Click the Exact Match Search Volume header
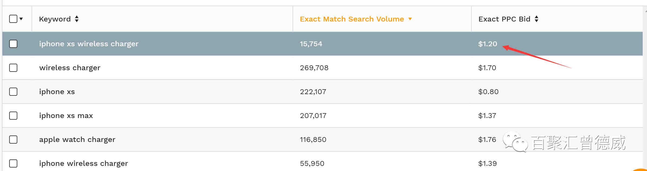Image resolution: width=647 pixels, height=171 pixels. pyautogui.click(x=352, y=19)
